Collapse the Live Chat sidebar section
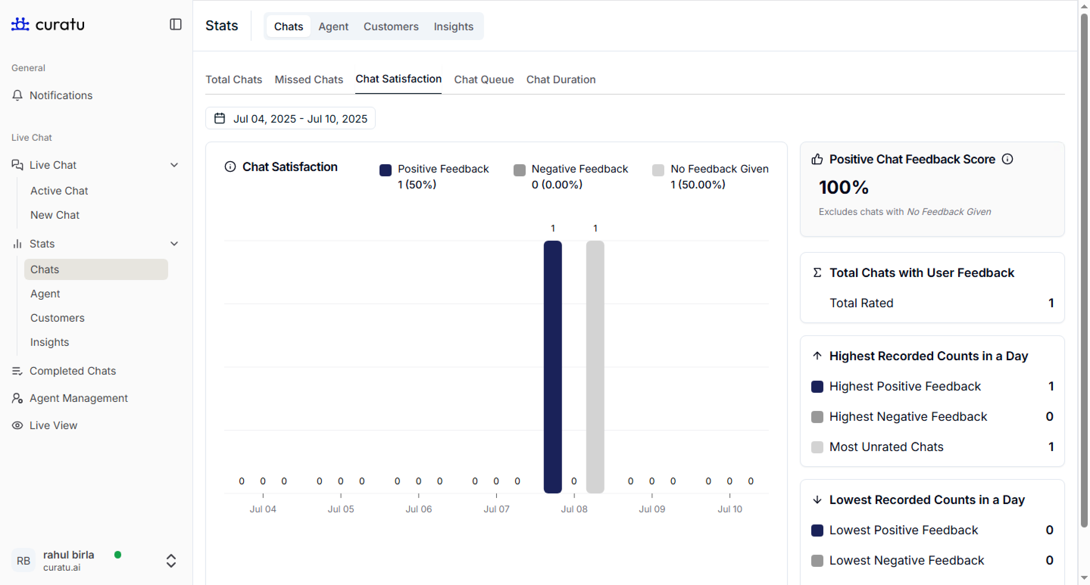The height and width of the screenshot is (585, 1090). (x=174, y=165)
